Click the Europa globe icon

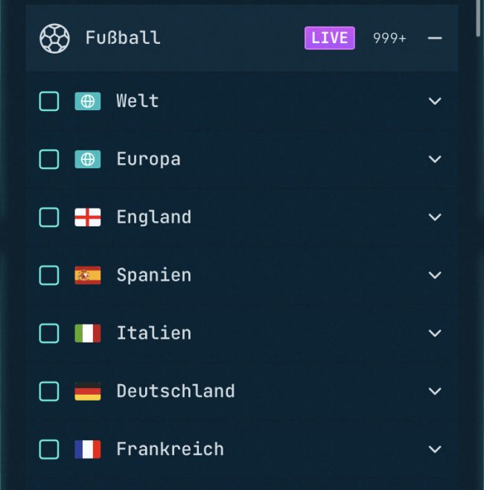88,159
